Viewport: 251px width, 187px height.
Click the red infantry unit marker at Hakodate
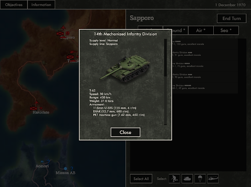pos(34,108)
